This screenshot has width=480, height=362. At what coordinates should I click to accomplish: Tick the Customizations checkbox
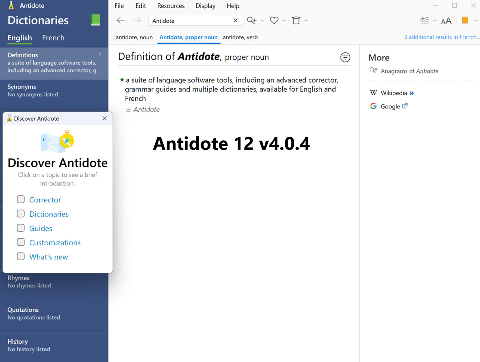click(21, 242)
